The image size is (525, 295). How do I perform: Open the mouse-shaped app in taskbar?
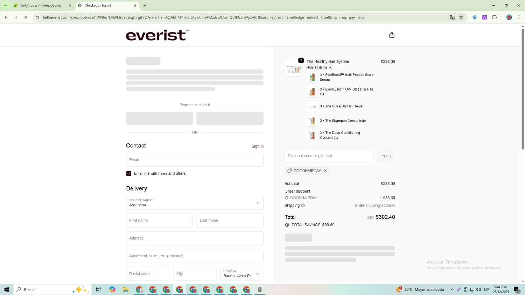click(x=260, y=289)
